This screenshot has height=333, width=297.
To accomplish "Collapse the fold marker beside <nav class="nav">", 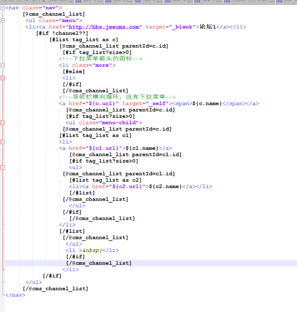I will coord(3,8).
